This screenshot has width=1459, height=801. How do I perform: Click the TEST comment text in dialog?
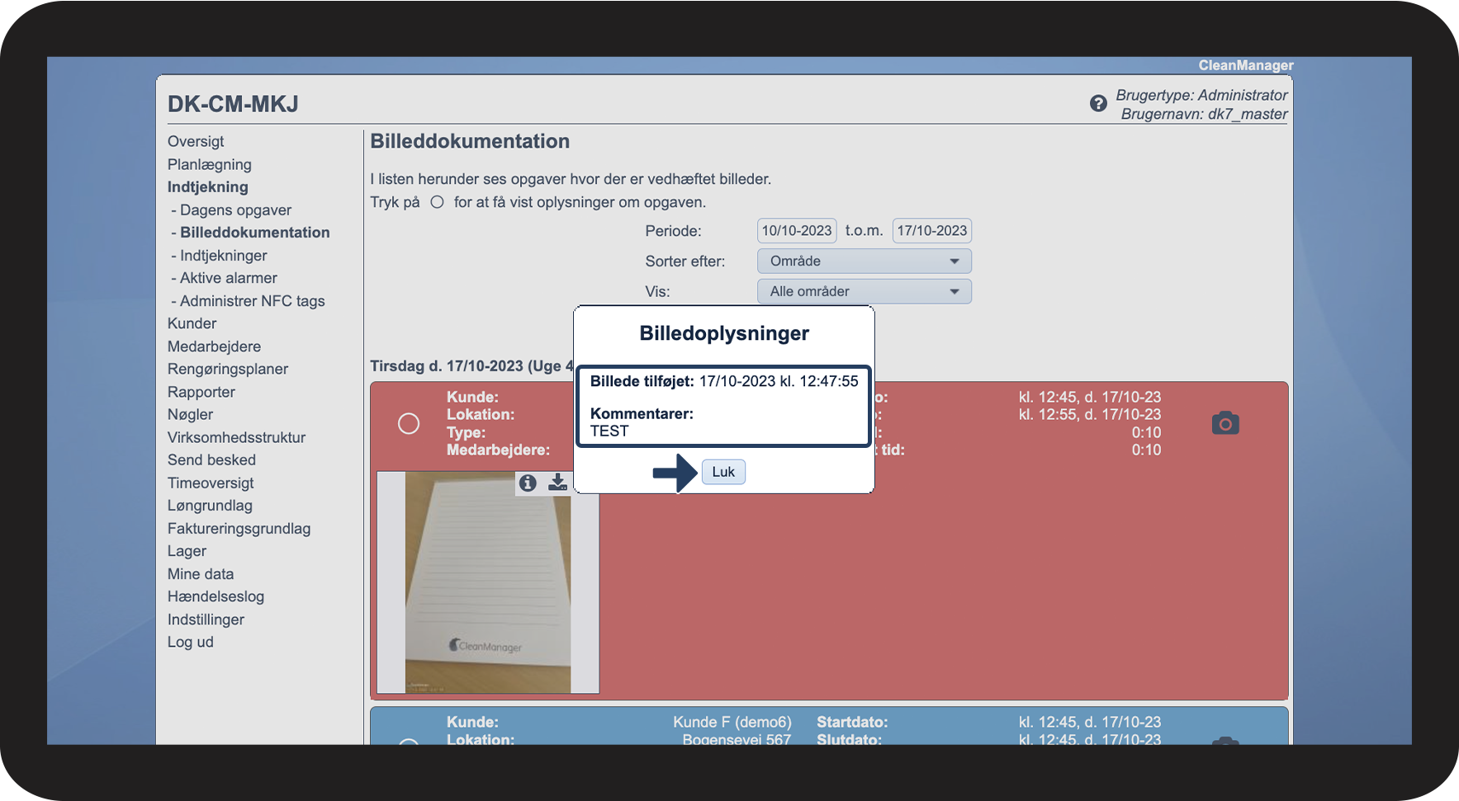pyautogui.click(x=609, y=431)
